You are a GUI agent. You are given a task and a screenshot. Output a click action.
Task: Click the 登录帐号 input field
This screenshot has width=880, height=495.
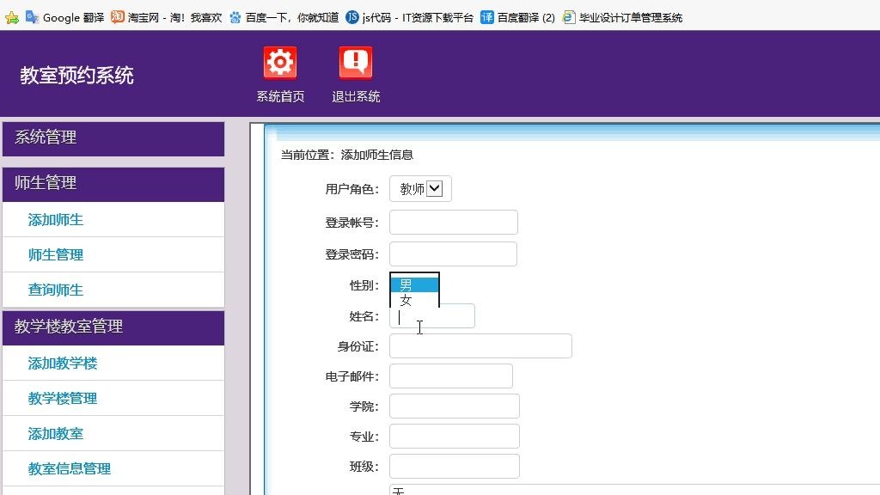[x=453, y=222]
